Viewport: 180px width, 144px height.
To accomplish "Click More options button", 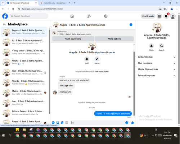I will click(114, 39).
